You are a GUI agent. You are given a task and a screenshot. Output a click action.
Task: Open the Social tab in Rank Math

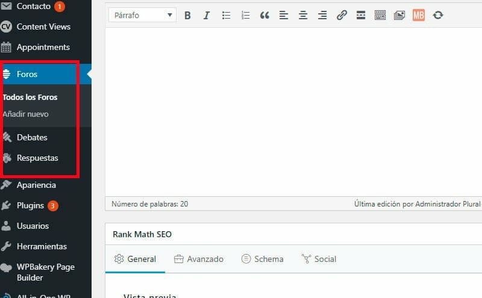pos(319,259)
